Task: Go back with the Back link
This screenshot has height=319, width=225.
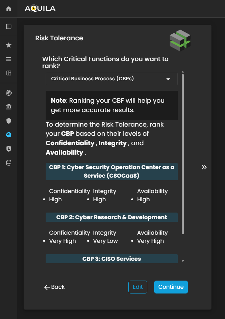Action: [54, 287]
